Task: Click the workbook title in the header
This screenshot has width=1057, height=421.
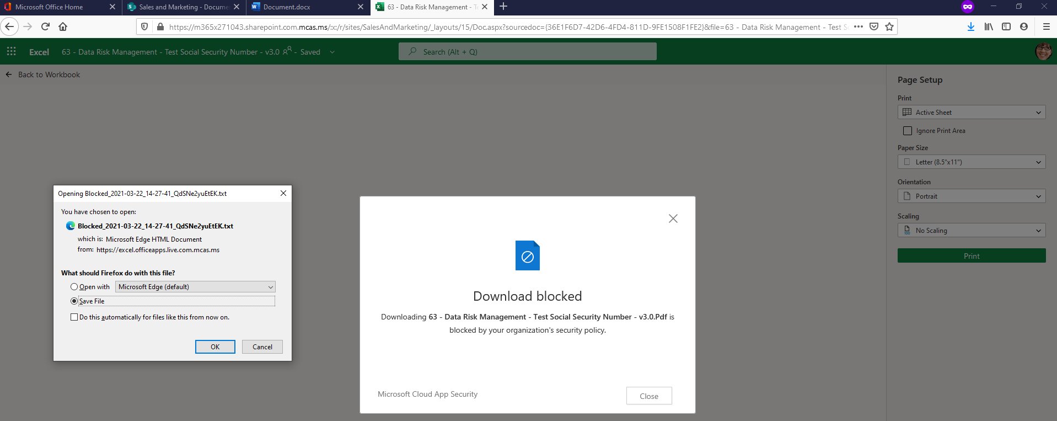Action: pos(170,52)
